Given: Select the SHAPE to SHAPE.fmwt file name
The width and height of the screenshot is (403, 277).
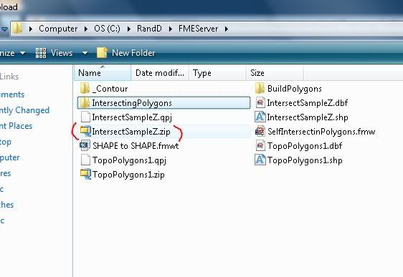Looking at the screenshot, I should (x=136, y=146).
